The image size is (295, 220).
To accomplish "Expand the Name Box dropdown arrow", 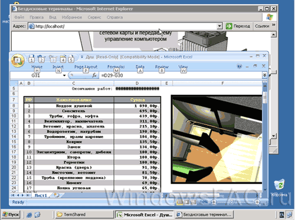I will [64, 75].
